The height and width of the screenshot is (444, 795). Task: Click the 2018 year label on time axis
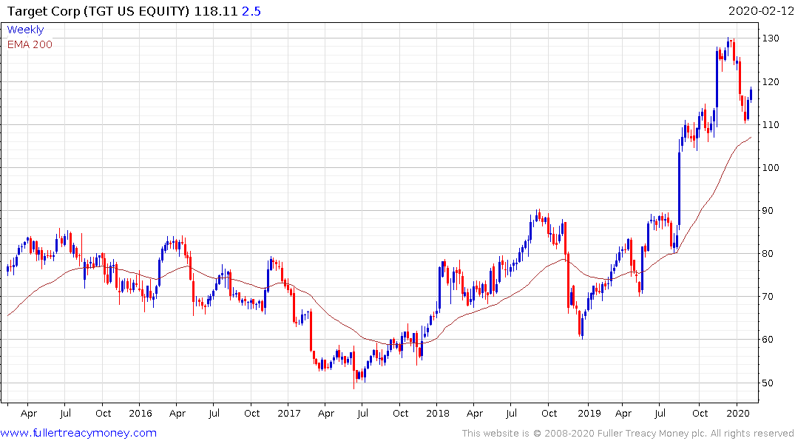tap(438, 413)
